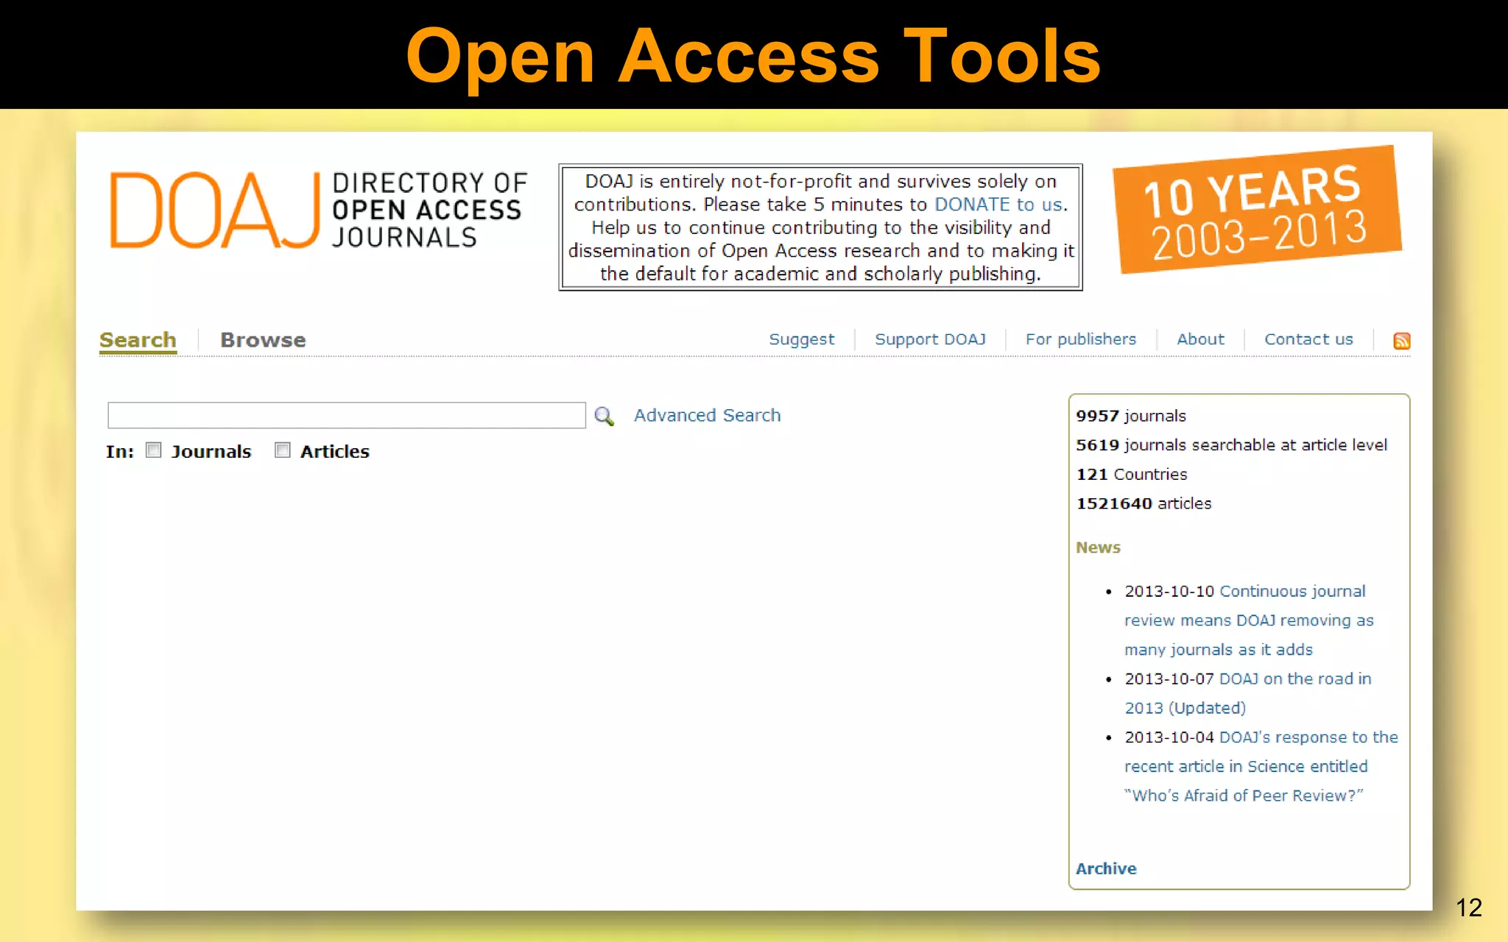This screenshot has height=942, width=1508.
Task: Select the '1521640 articles' statistic
Action: (1144, 503)
